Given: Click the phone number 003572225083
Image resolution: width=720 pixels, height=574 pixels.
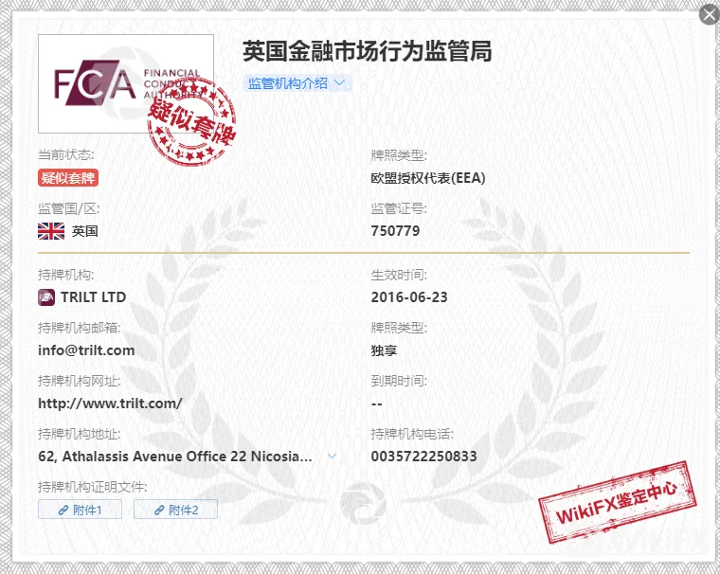Looking at the screenshot, I should [423, 457].
